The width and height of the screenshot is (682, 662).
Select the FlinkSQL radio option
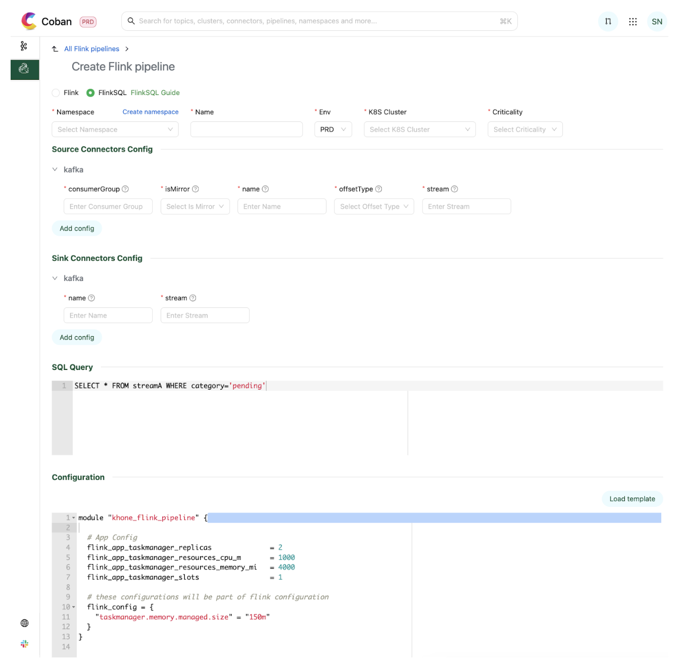point(90,93)
